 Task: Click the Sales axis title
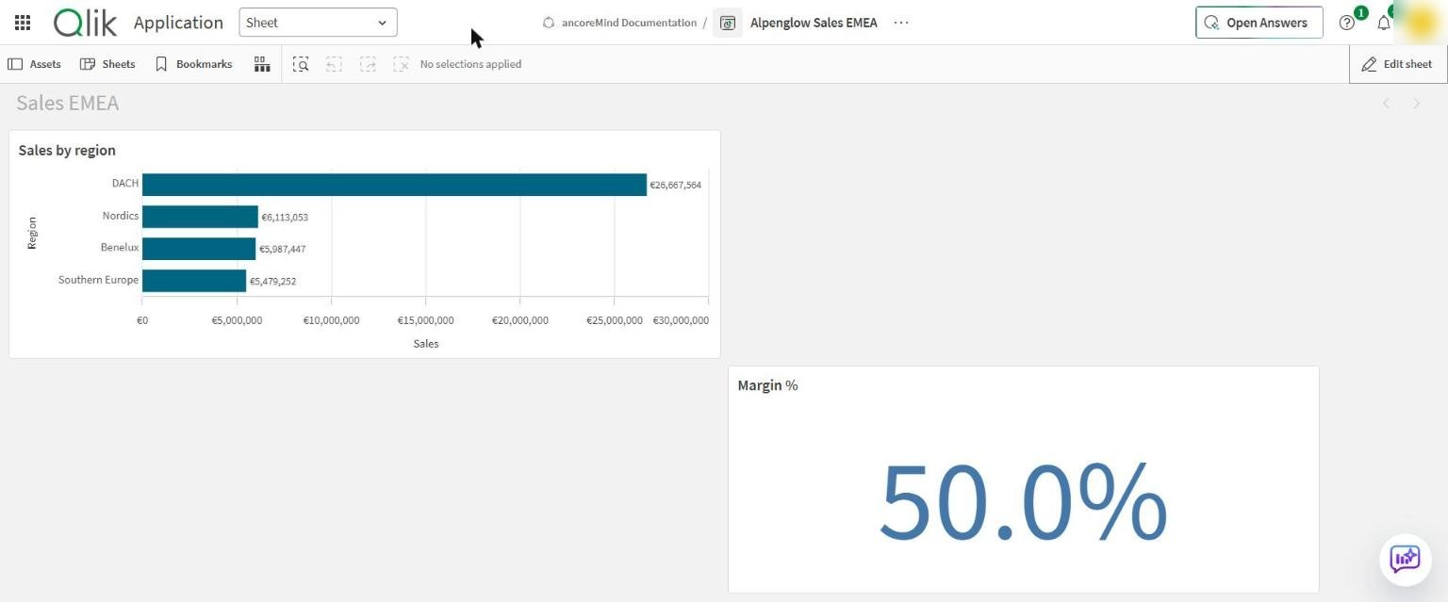426,344
